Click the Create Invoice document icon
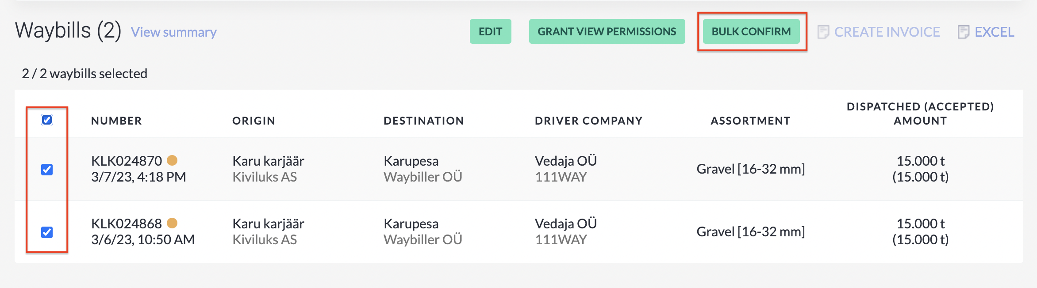 [x=823, y=32]
